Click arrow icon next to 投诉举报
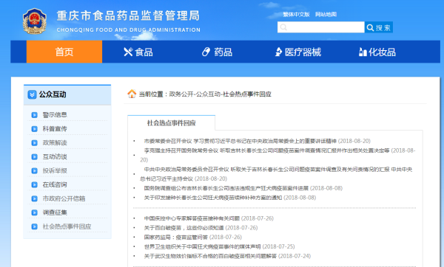 (x=34, y=171)
